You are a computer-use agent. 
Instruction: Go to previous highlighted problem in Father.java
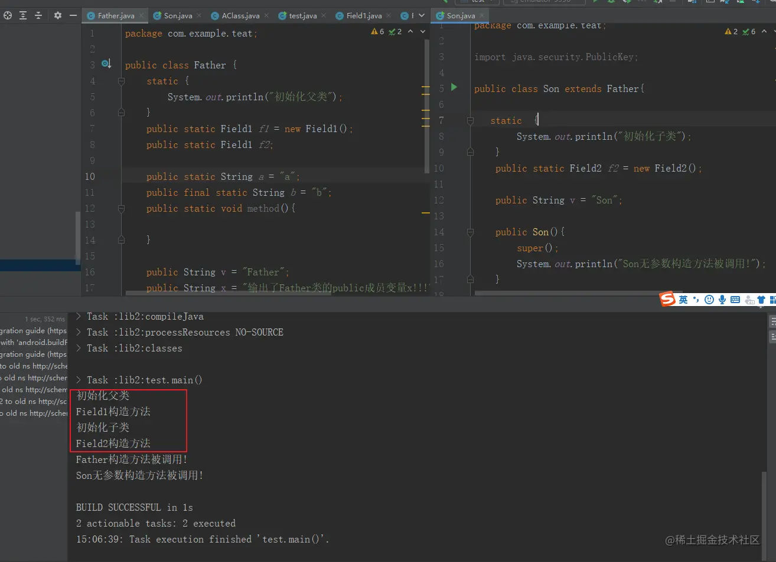coord(410,31)
